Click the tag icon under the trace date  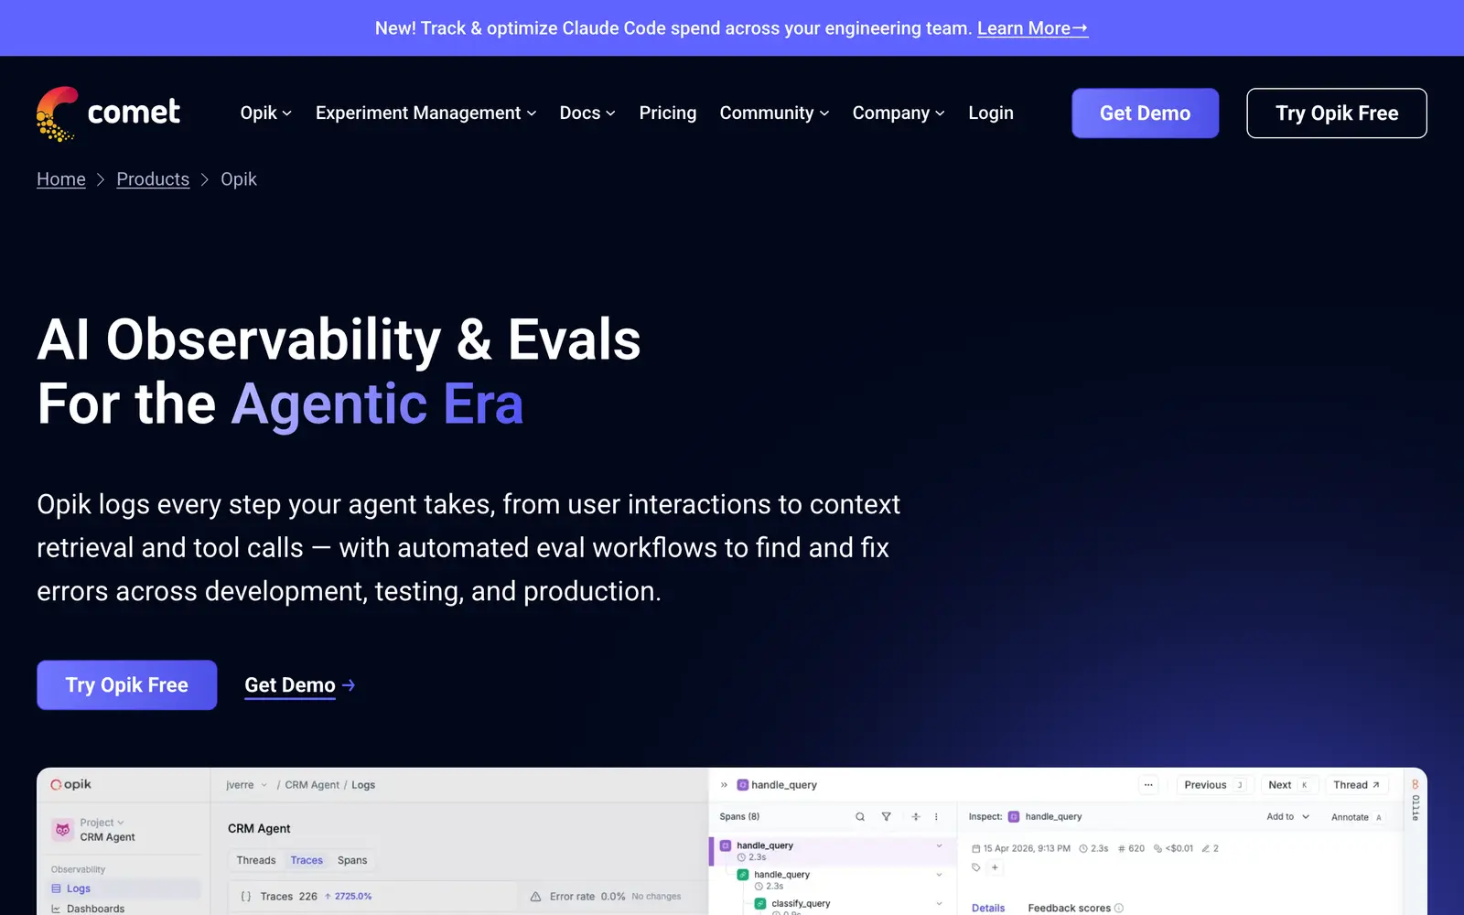click(x=976, y=867)
